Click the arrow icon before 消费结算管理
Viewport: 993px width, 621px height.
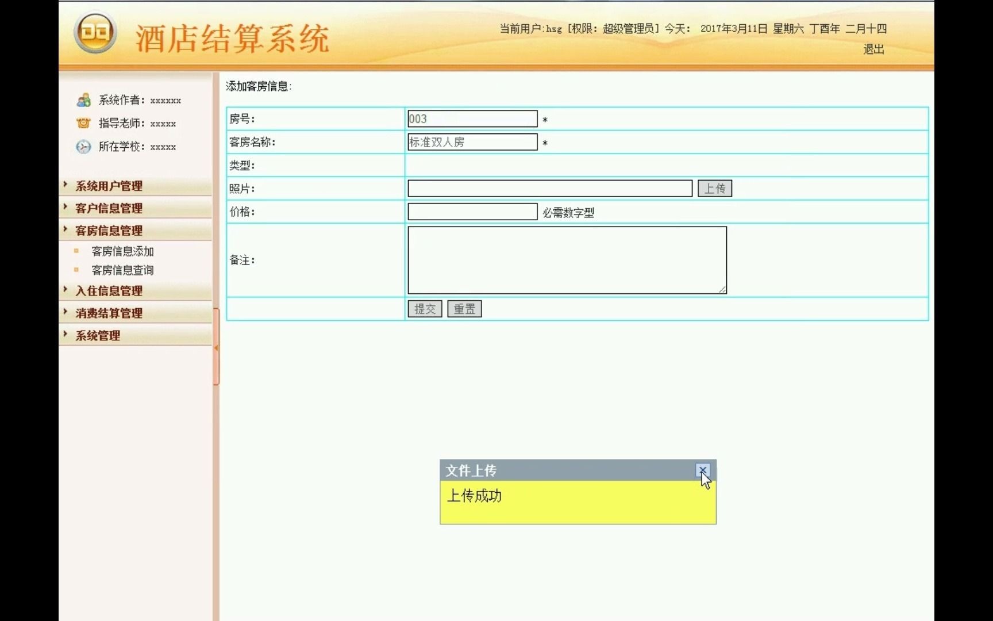tap(64, 313)
